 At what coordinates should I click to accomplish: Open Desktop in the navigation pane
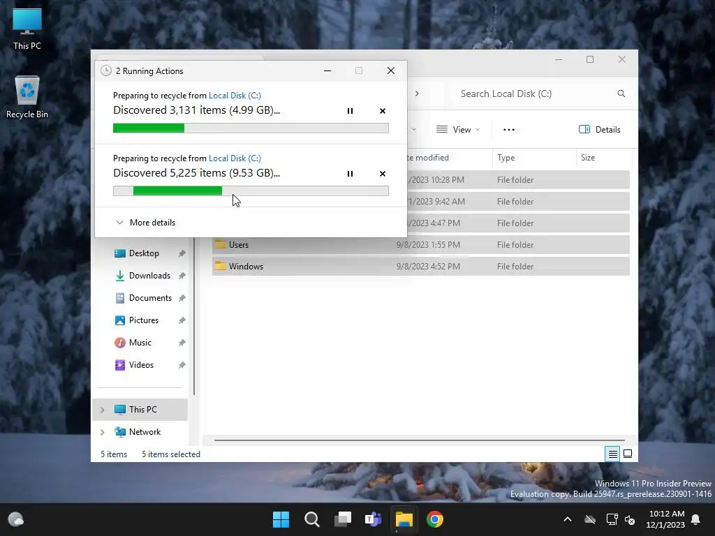click(144, 253)
